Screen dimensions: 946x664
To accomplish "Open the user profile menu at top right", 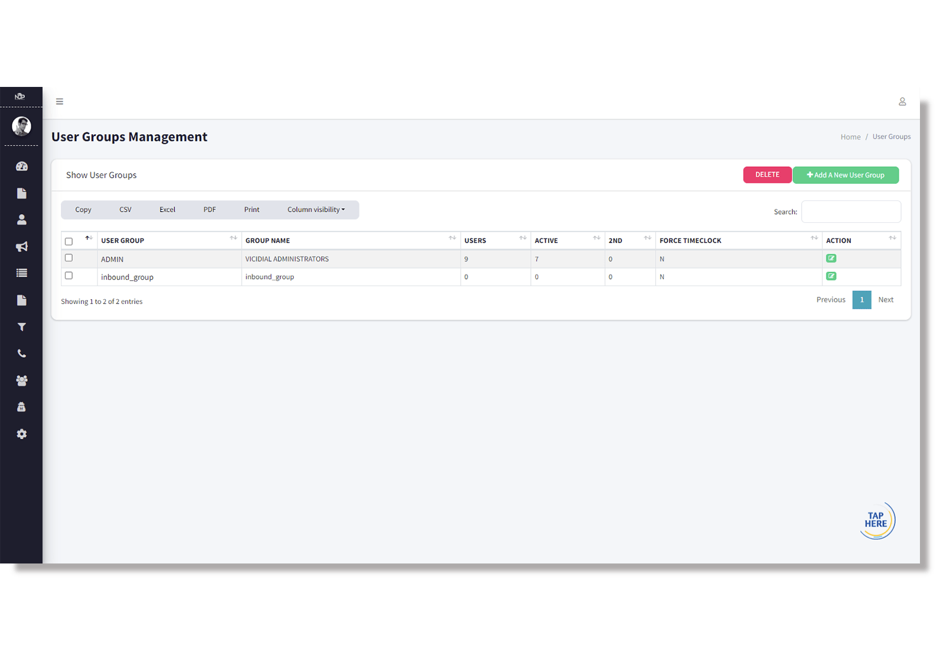I will click(x=902, y=102).
